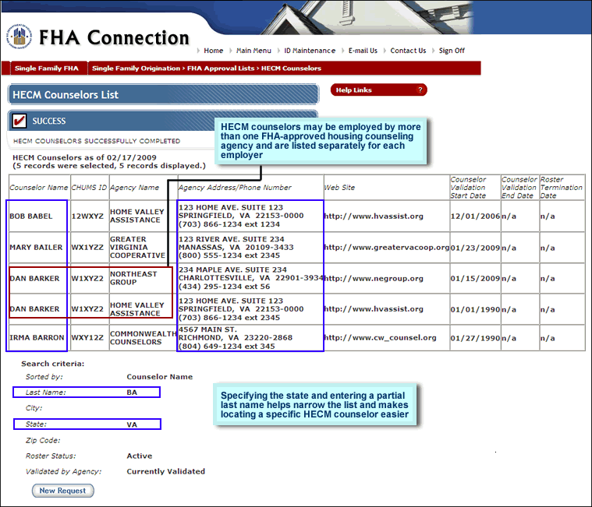
Task: Open Main Menu link
Action: 253,51
